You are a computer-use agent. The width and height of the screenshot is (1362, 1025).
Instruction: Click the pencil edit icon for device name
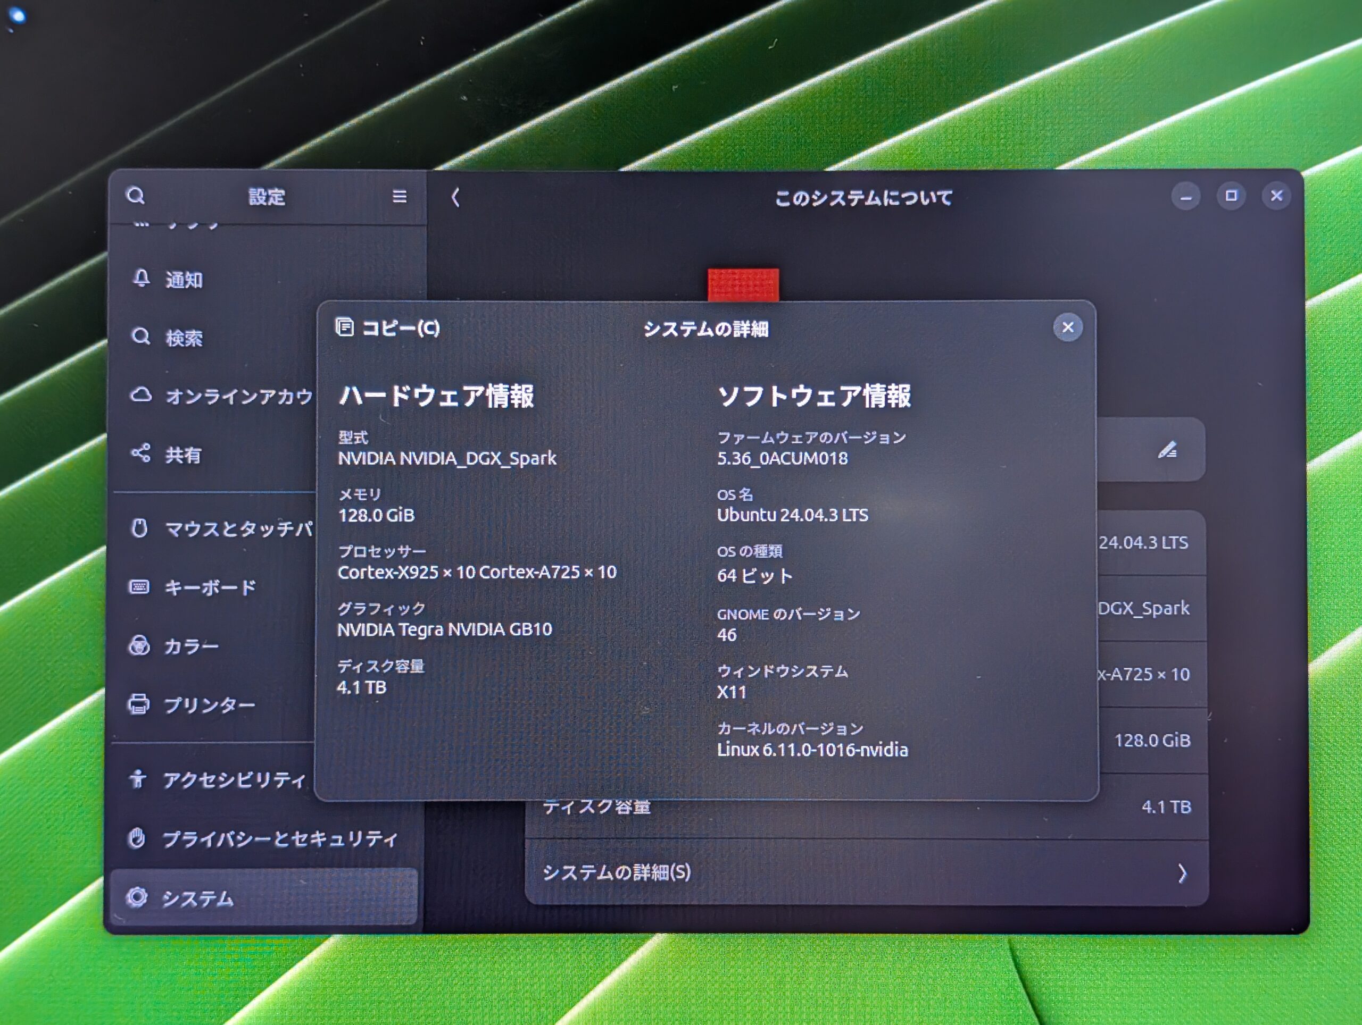click(x=1167, y=450)
